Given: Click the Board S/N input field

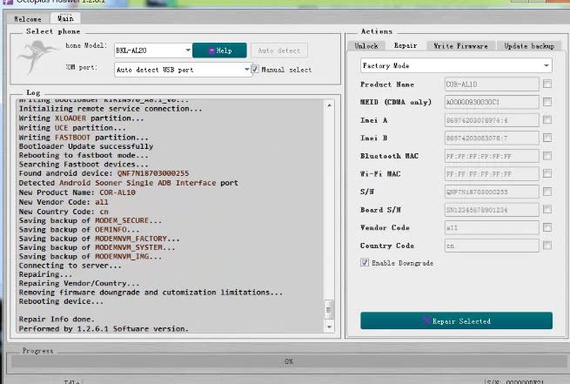Looking at the screenshot, I should (x=492, y=210).
